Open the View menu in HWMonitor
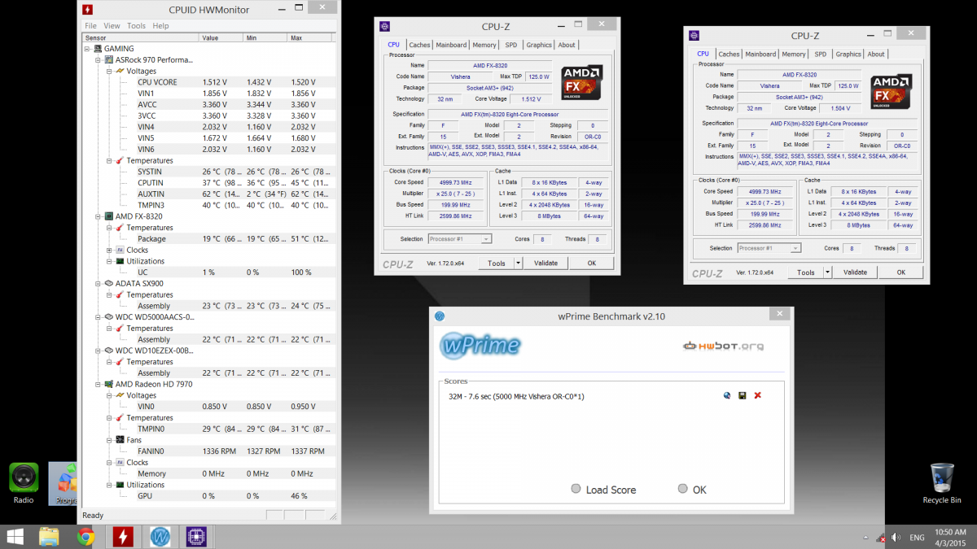The image size is (977, 549). coord(112,26)
